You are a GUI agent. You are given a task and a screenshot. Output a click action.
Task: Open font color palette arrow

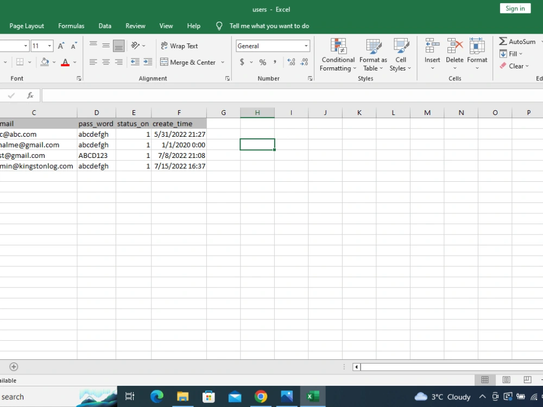(75, 62)
